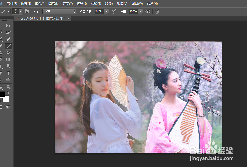Select the History Brush tool
The image size is (247, 167).
8,53
